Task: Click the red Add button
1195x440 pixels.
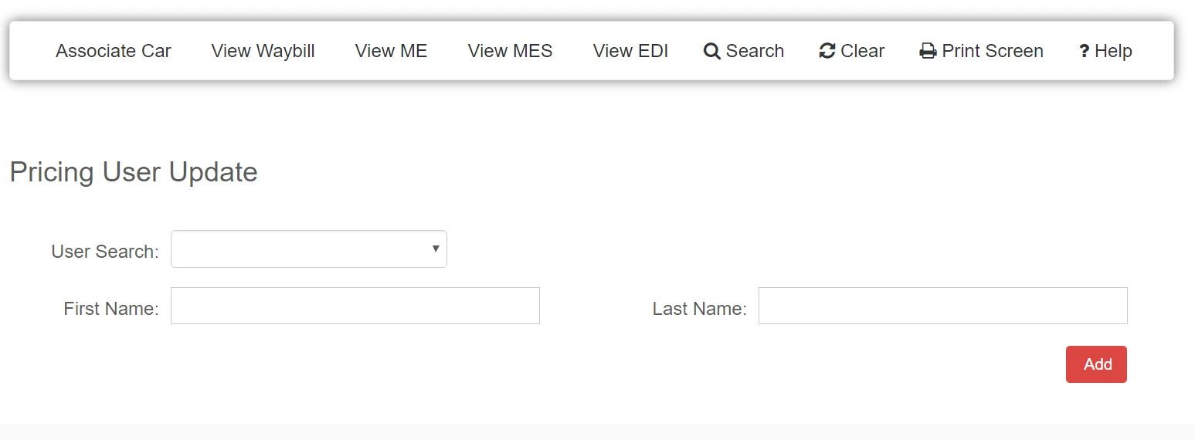Action: coord(1097,364)
